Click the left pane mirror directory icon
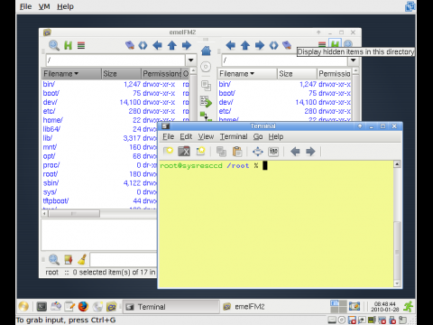Viewport: 433px width, 325px height. click(x=143, y=45)
